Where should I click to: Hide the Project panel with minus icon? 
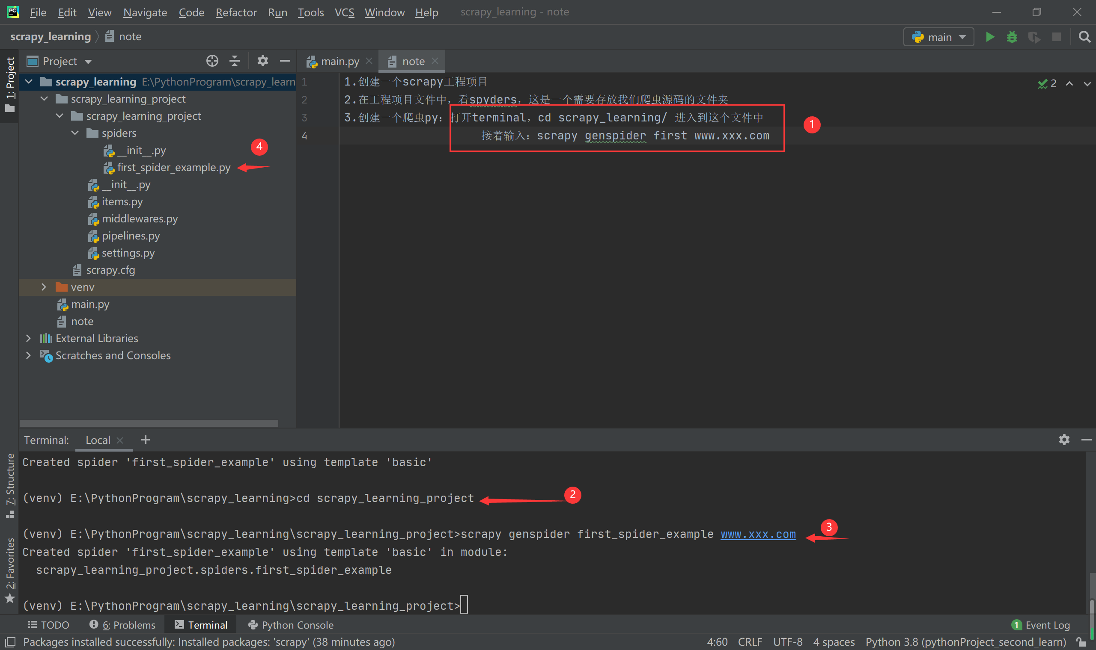coord(285,61)
